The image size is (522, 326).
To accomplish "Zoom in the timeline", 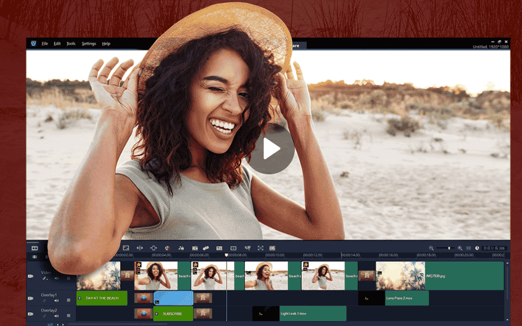I will tap(460, 248).
